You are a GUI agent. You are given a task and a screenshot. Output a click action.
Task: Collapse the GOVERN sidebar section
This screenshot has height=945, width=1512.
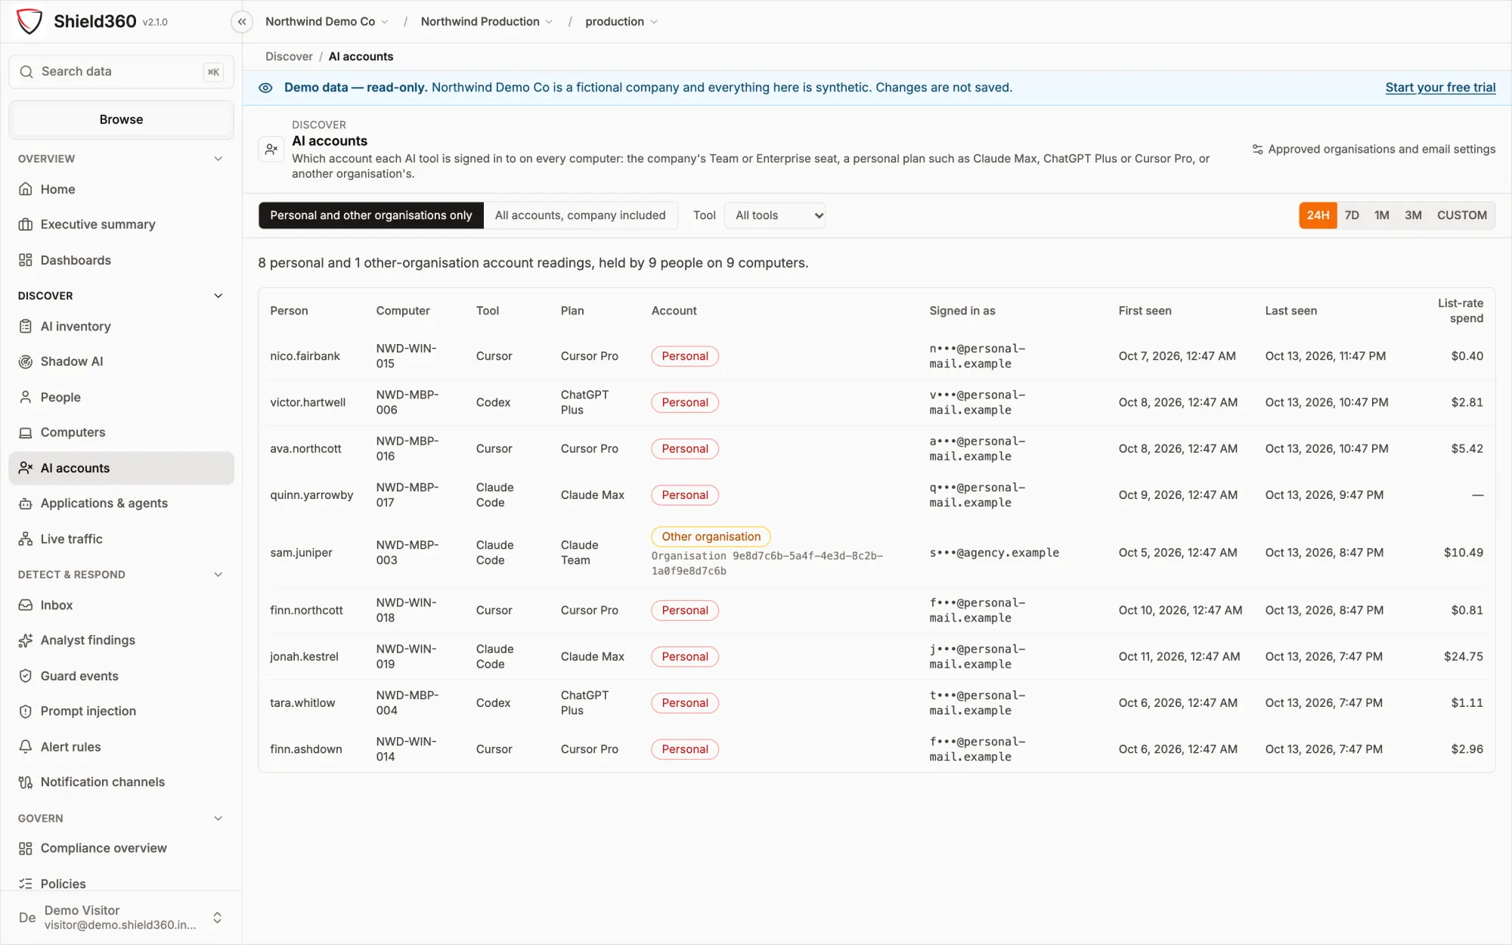218,818
